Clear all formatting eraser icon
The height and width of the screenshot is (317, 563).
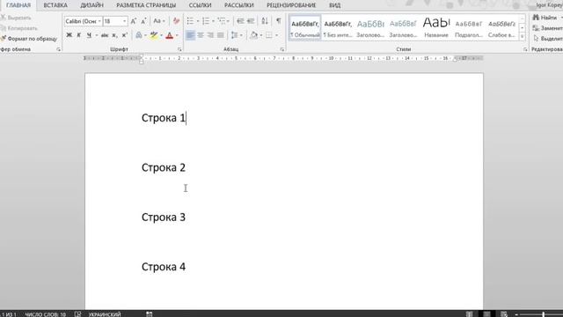pos(176,21)
